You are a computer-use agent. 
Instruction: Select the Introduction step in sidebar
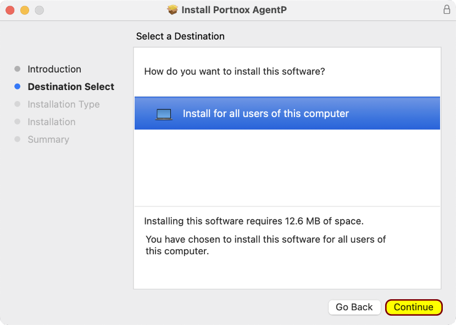[54, 69]
